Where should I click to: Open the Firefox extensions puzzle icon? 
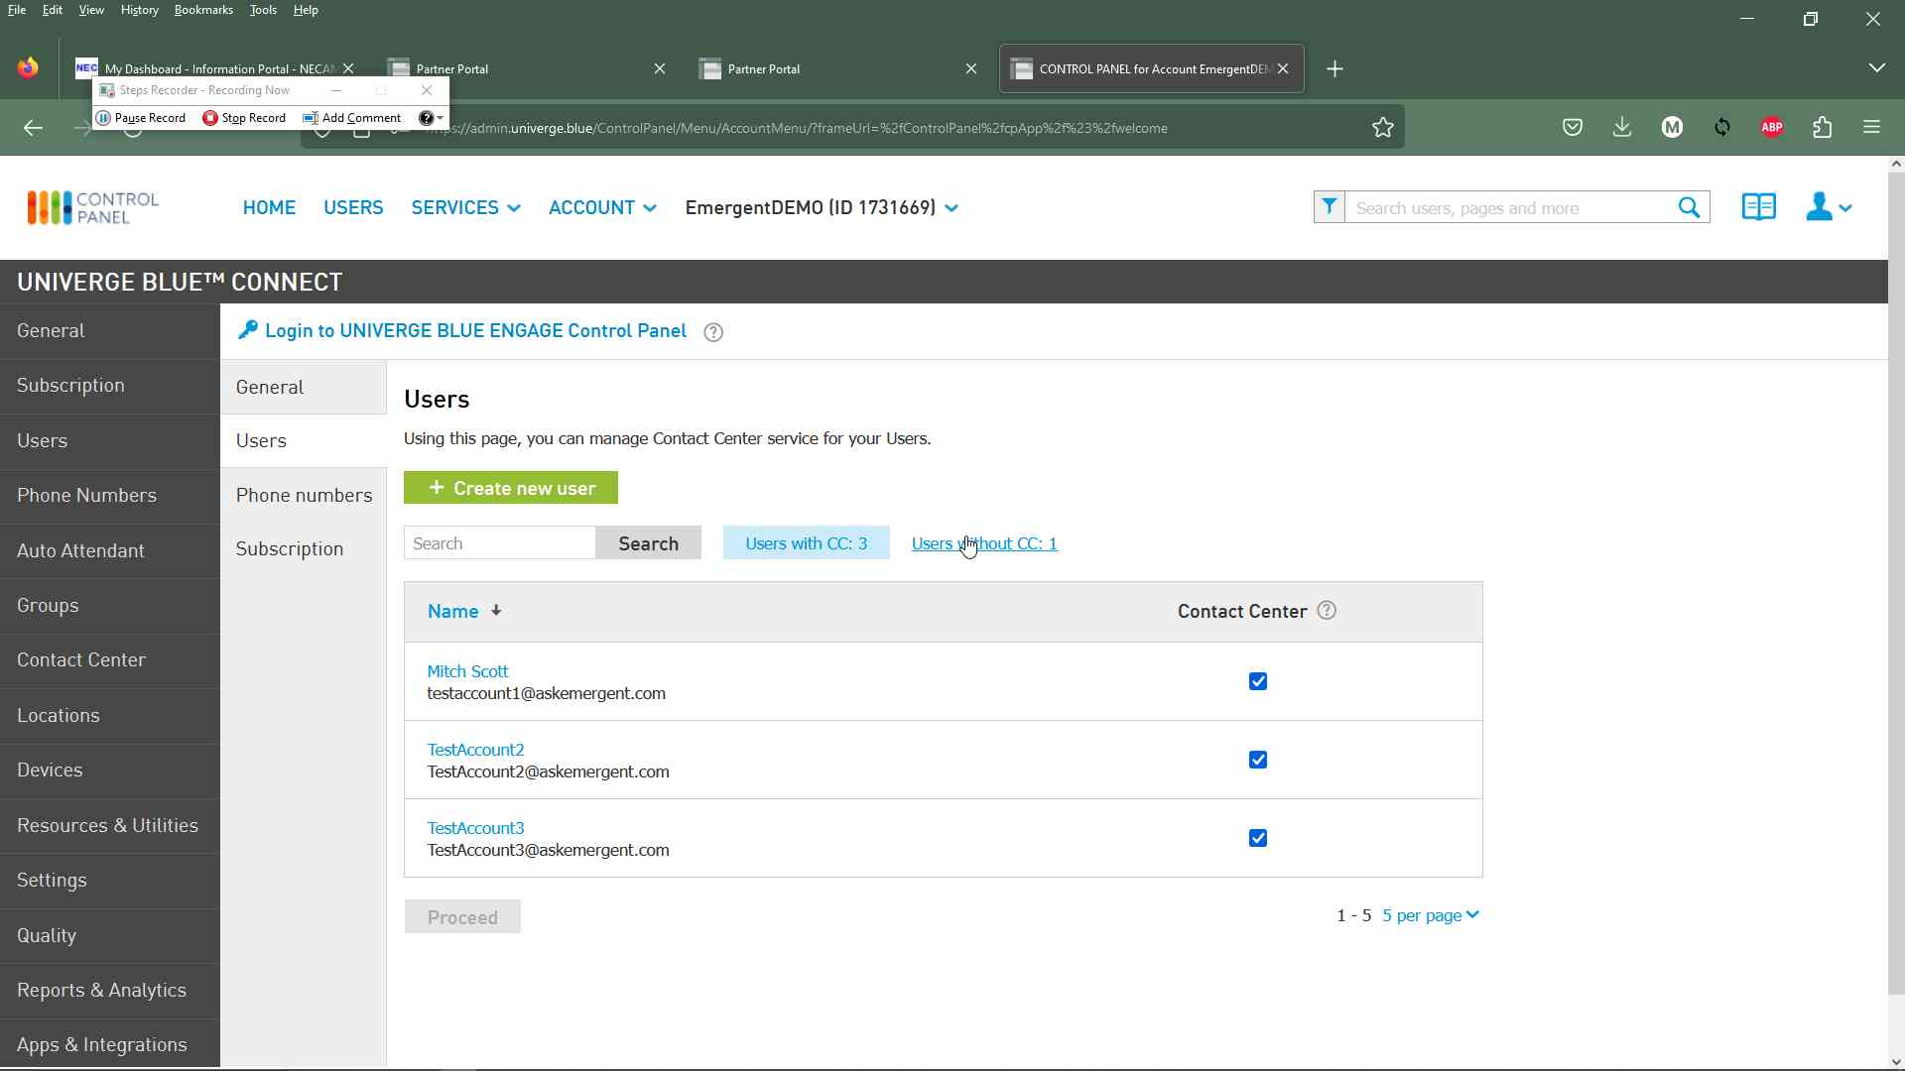coord(1822,127)
